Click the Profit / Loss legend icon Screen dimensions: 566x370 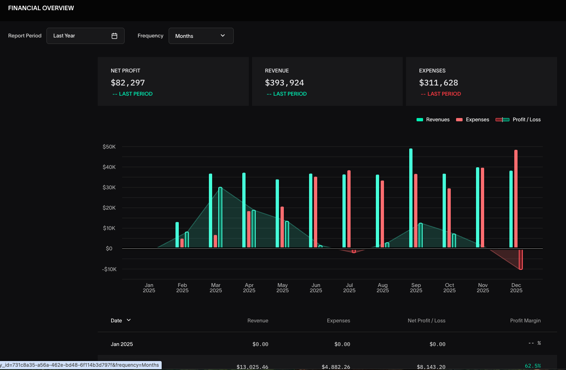pos(502,120)
